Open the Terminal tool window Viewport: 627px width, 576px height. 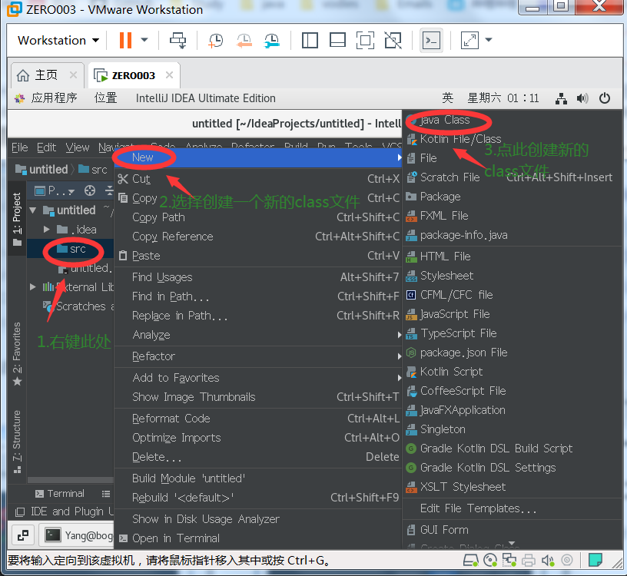[x=60, y=494]
